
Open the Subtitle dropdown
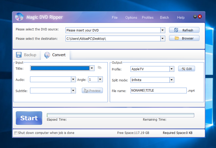(73, 91)
